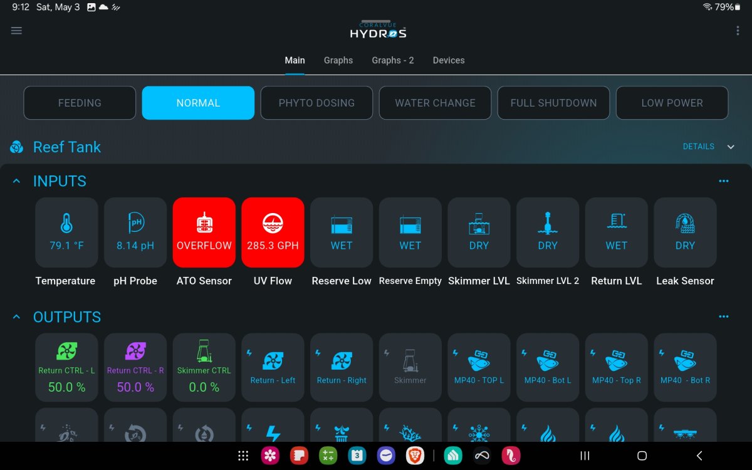
Task: Tap the Android recent apps button
Action: coord(585,456)
